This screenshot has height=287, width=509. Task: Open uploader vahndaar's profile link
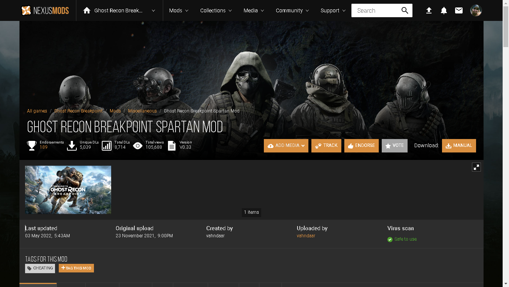(x=306, y=236)
